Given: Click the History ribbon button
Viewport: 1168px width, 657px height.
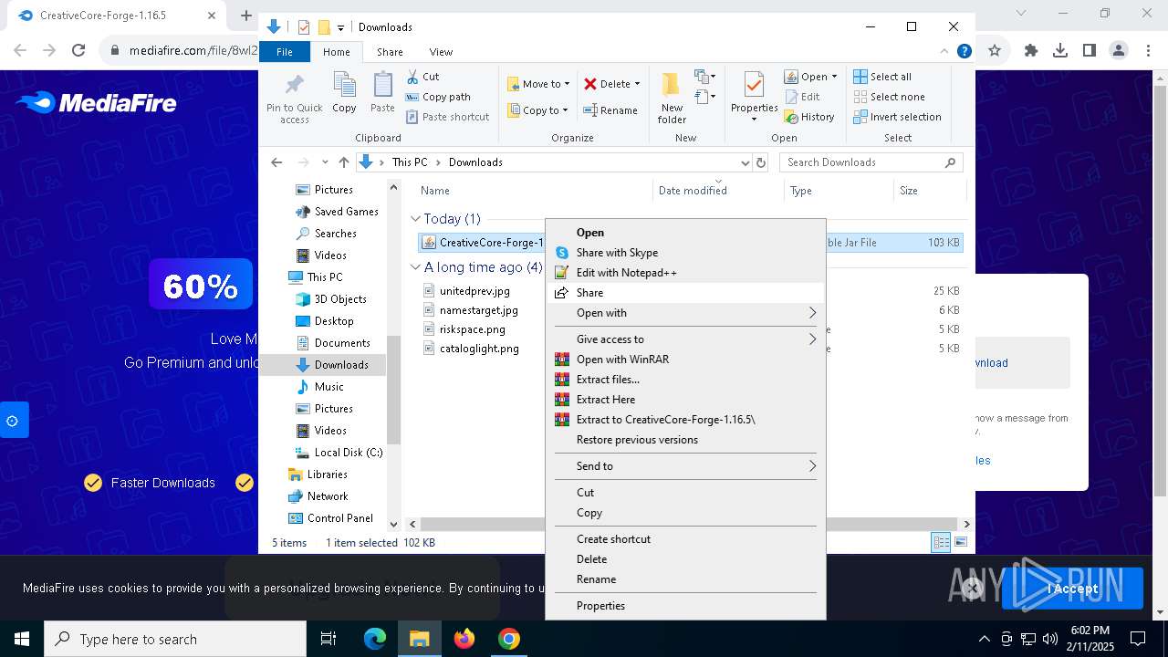Looking at the screenshot, I should click(809, 117).
